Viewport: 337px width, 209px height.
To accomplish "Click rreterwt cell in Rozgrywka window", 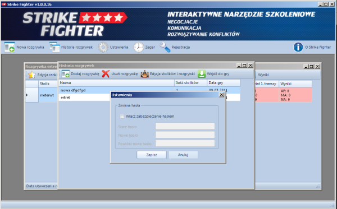I will click(x=48, y=95).
